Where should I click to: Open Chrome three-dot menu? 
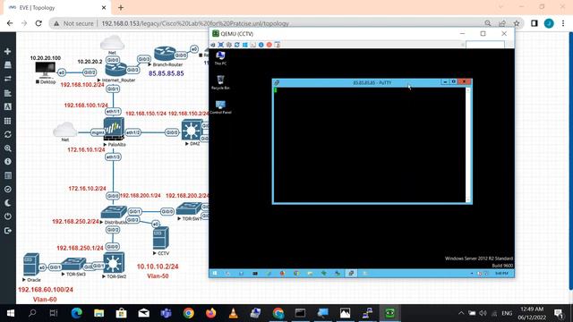[x=563, y=23]
